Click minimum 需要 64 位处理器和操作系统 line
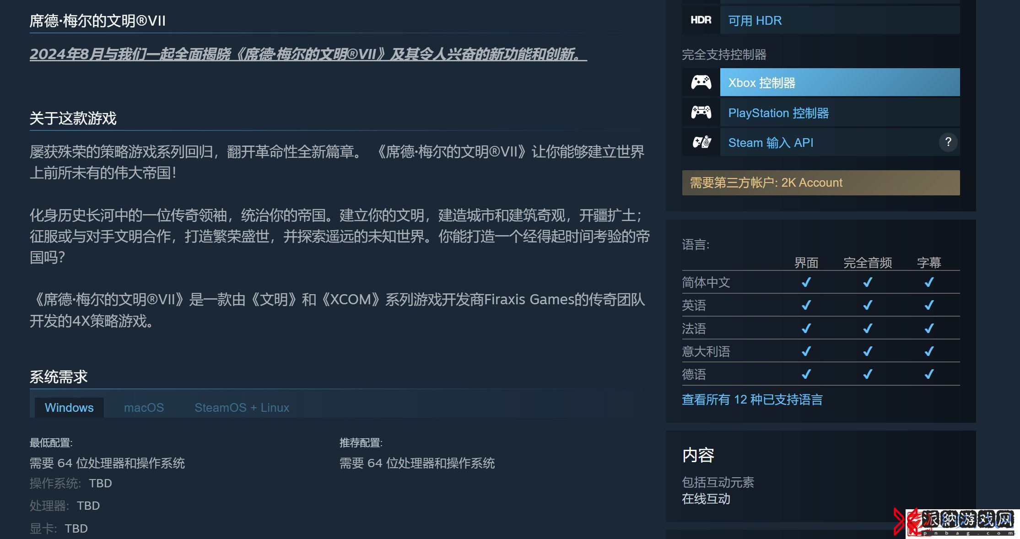This screenshot has width=1020, height=539. (x=107, y=463)
